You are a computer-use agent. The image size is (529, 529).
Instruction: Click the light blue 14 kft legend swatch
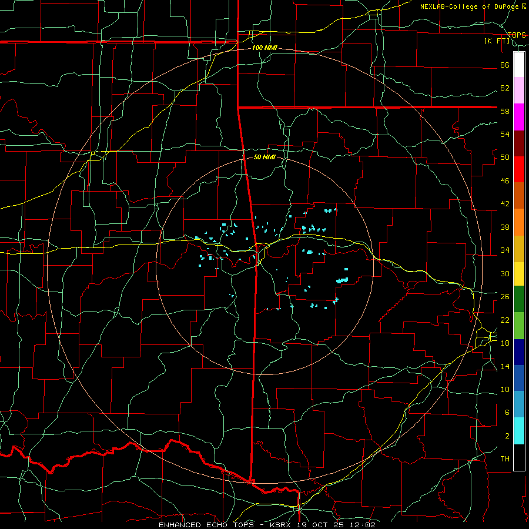point(519,404)
